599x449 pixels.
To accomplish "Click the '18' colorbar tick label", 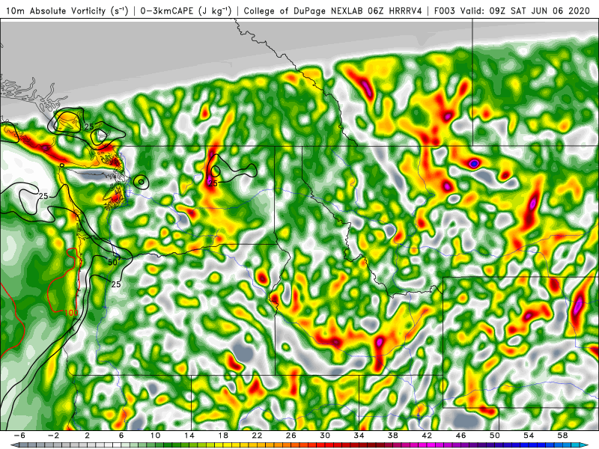I will click(x=223, y=436).
